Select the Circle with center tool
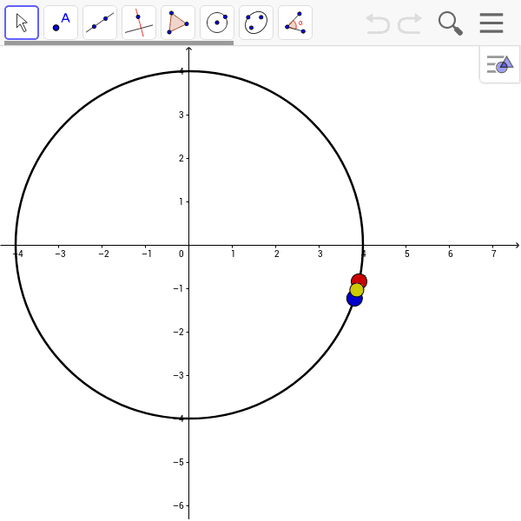 tap(217, 23)
